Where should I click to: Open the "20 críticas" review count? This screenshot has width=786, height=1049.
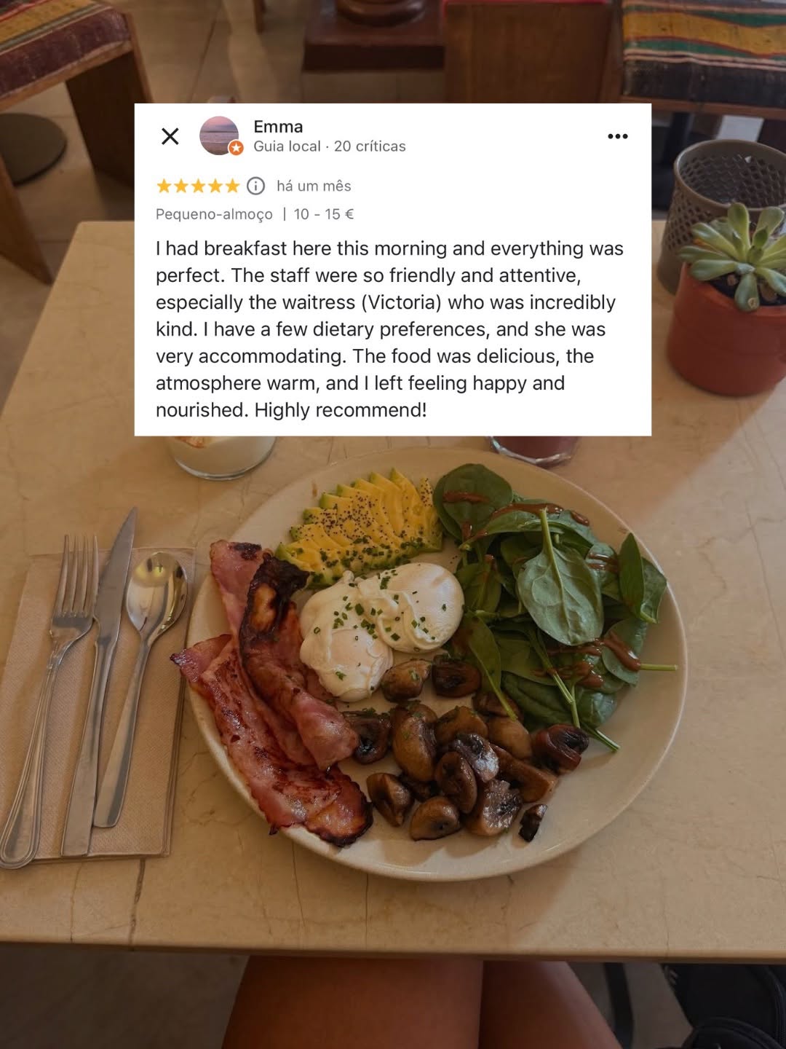(x=370, y=146)
